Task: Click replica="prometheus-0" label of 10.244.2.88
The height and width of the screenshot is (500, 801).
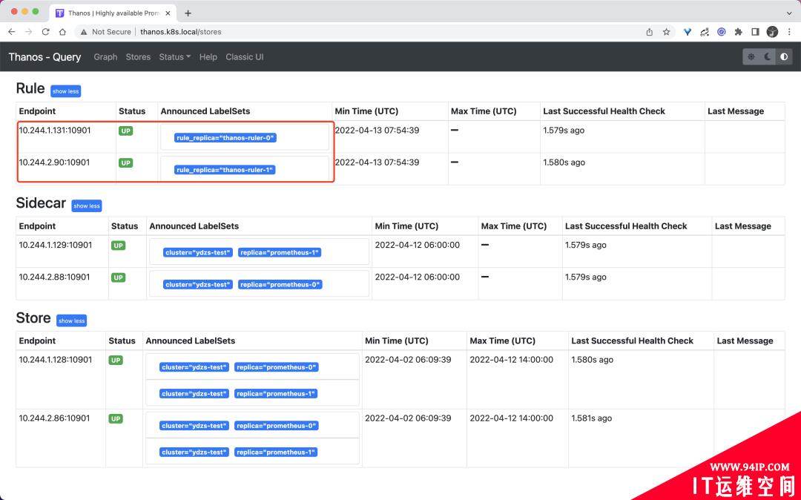Action: (x=280, y=284)
